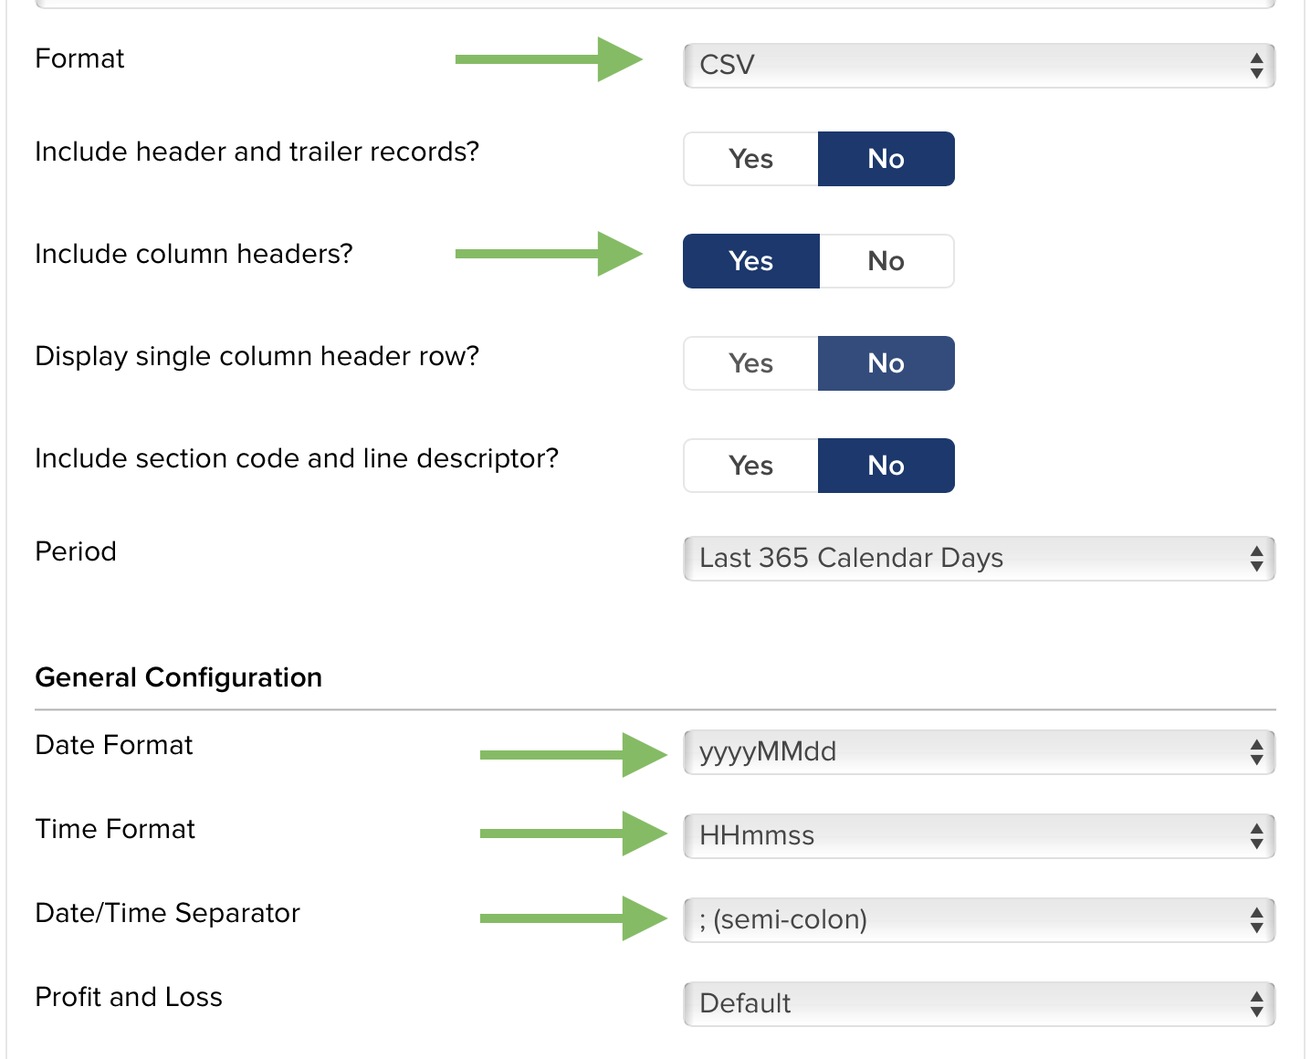Open the Date/Time Separator dropdown

[x=977, y=919]
